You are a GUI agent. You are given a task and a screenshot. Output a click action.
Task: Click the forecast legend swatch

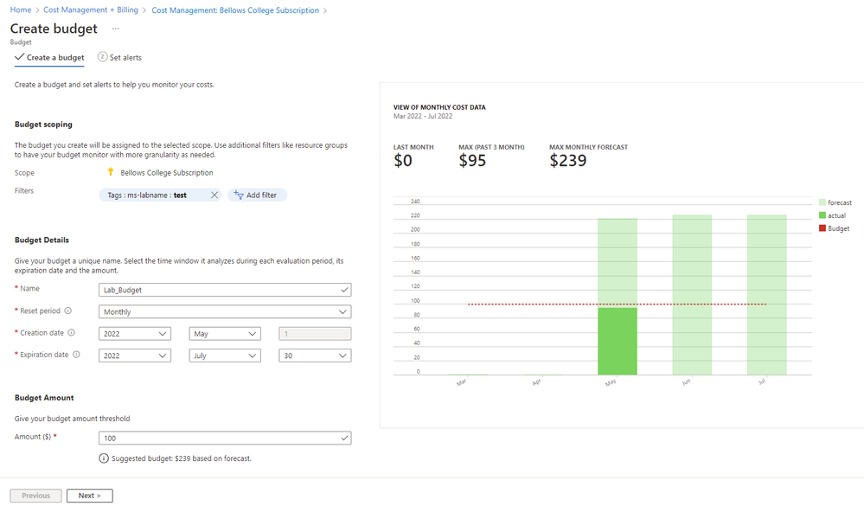[822, 202]
